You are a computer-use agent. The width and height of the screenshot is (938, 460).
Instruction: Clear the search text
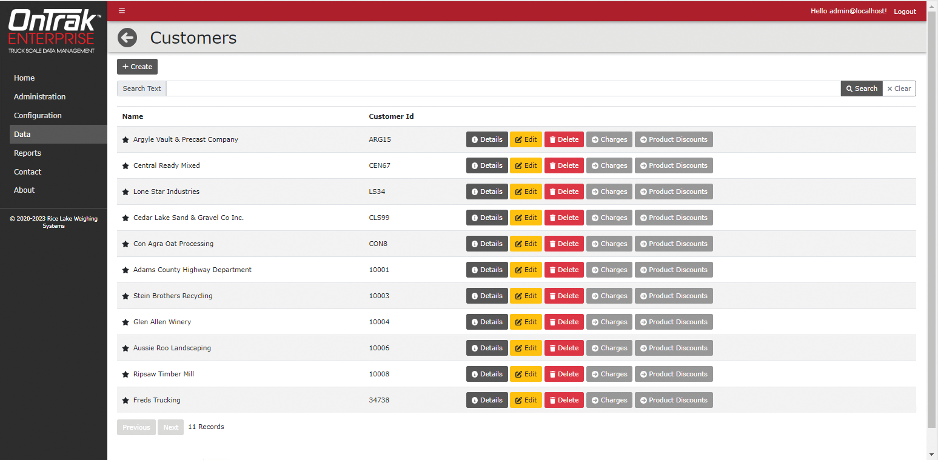pos(899,88)
